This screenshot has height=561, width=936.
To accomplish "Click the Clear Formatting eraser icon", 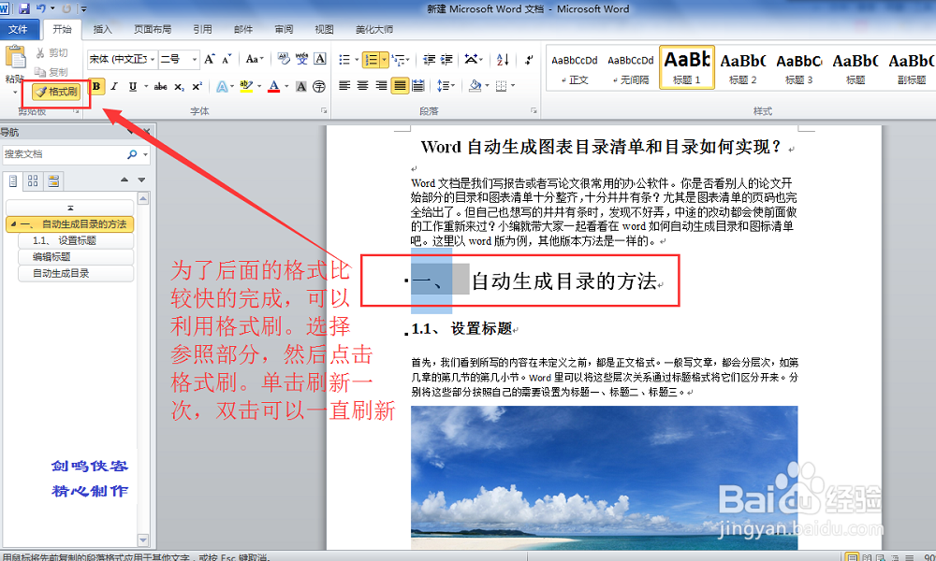I will [284, 58].
